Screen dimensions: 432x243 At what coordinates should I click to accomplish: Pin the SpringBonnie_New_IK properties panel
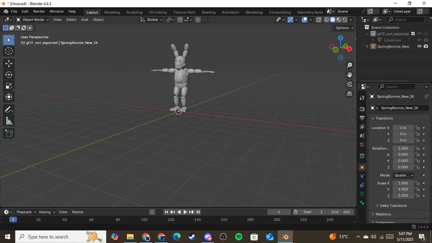426,97
